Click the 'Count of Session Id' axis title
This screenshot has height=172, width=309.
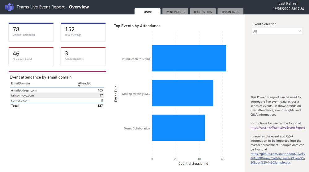[193, 164]
